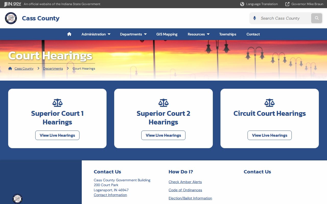Click the Cass County seal logo in header
Viewport: 327px width, 204px height.
point(11,18)
